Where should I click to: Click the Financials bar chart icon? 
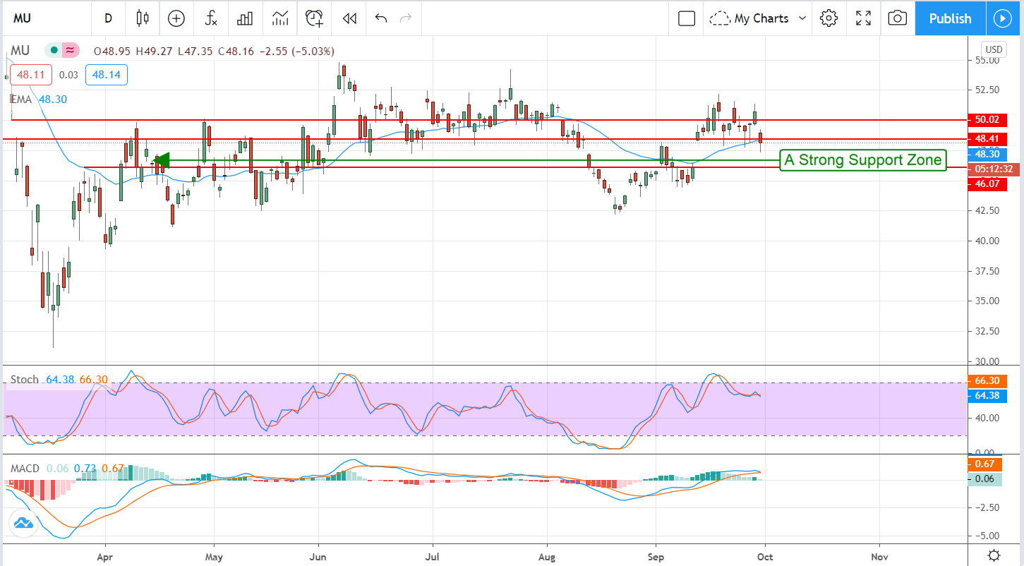(244, 18)
